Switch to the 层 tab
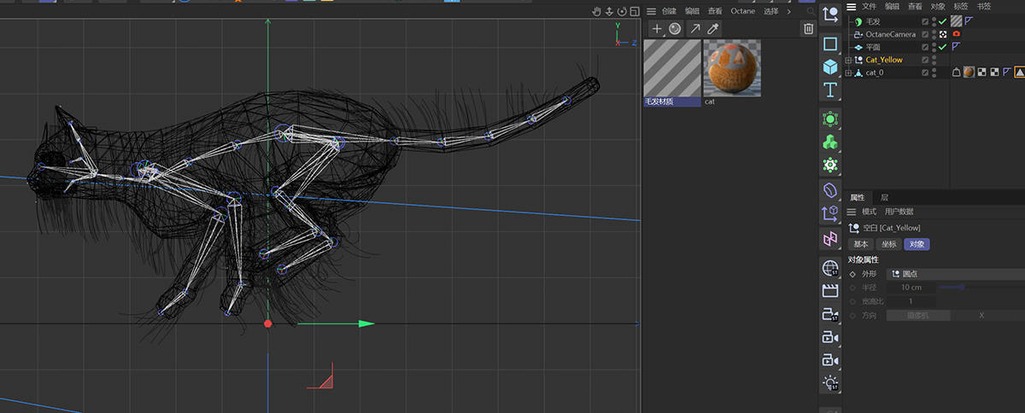The image size is (1025, 413). [884, 197]
